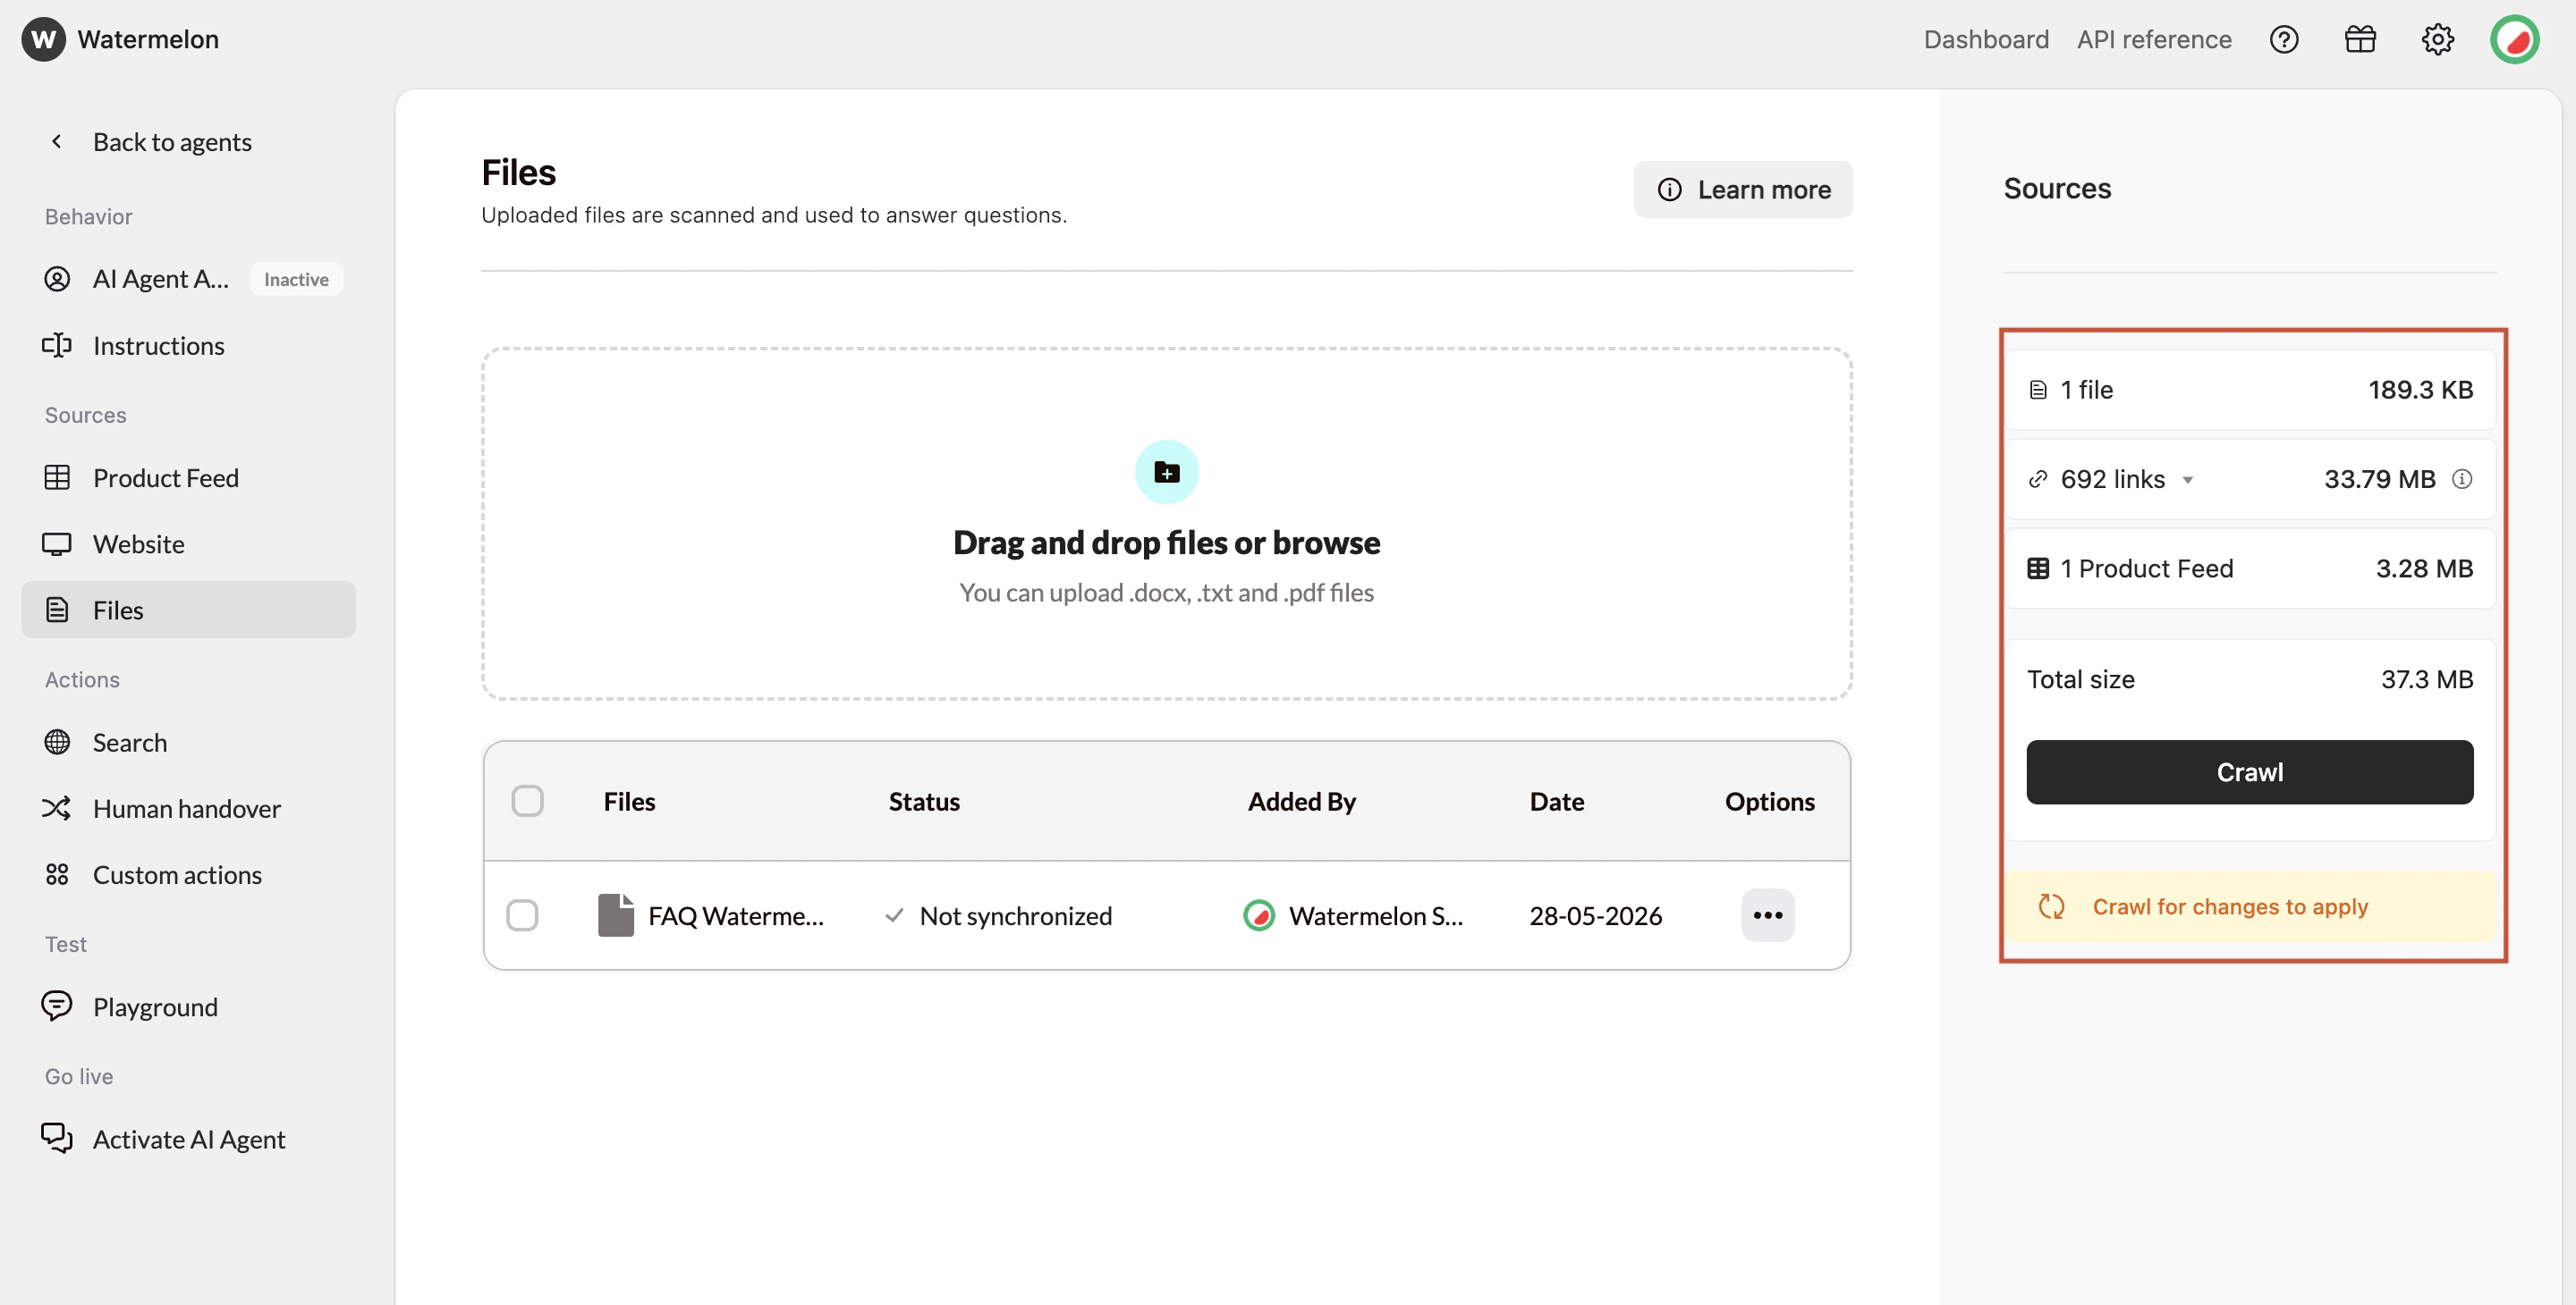Click the back arrow next to Back to agents
The width and height of the screenshot is (2576, 1305).
pos(57,142)
